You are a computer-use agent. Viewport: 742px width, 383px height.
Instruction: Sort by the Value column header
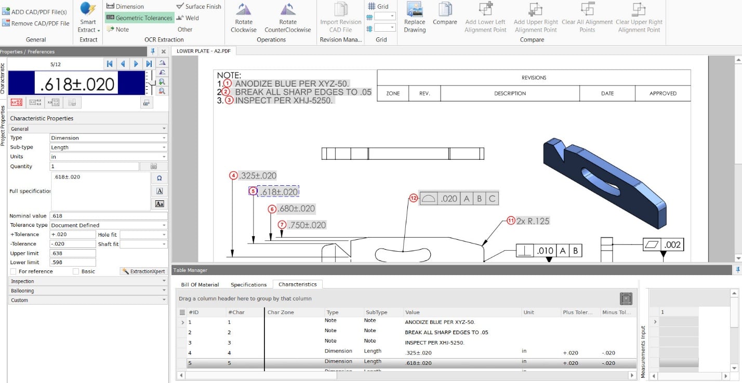click(x=462, y=312)
